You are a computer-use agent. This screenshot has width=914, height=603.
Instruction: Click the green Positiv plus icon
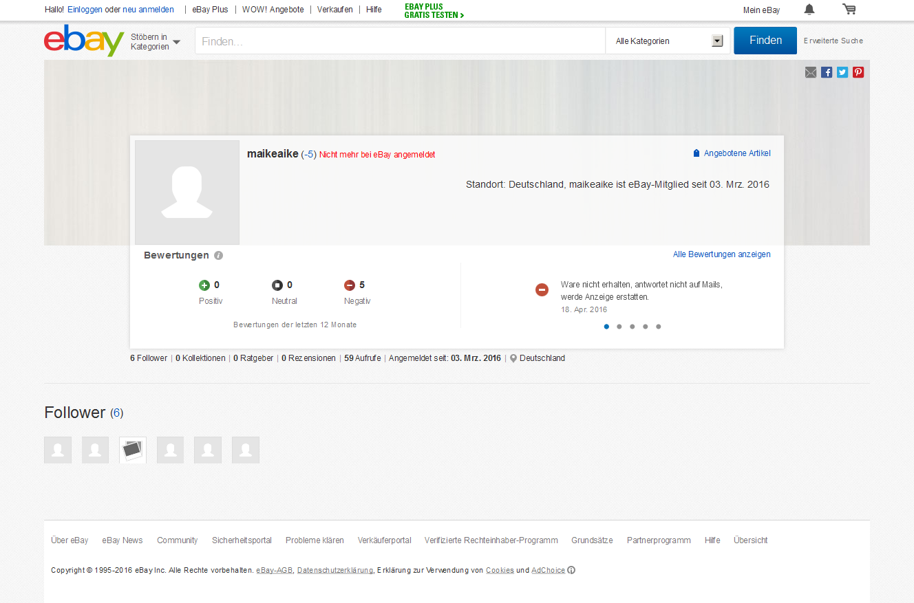click(204, 285)
